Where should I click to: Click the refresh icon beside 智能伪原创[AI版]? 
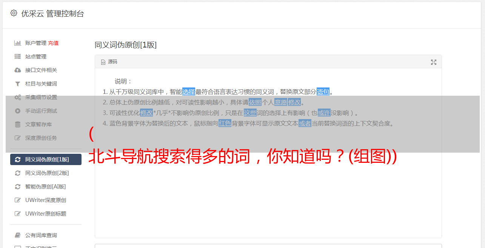17,187
